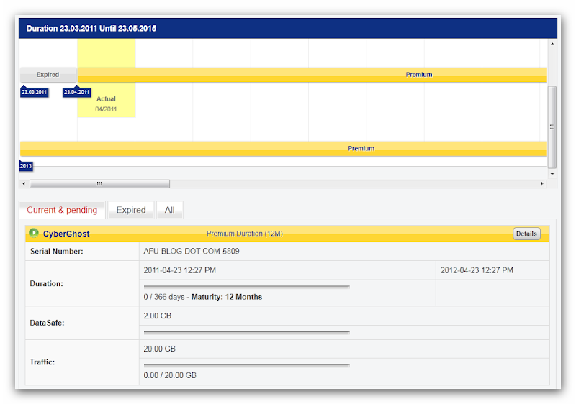Click the lower Premium timeline bar
This screenshot has width=576, height=404.
[283, 149]
